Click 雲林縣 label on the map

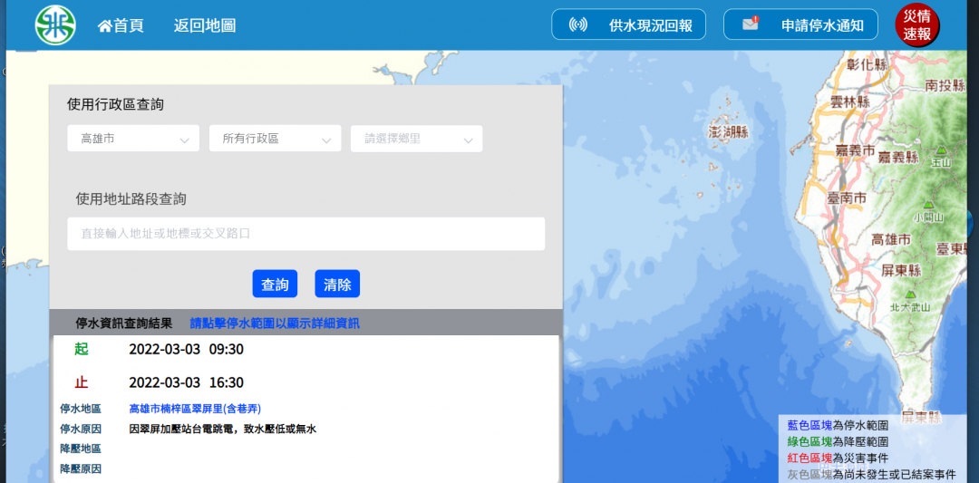pos(850,102)
